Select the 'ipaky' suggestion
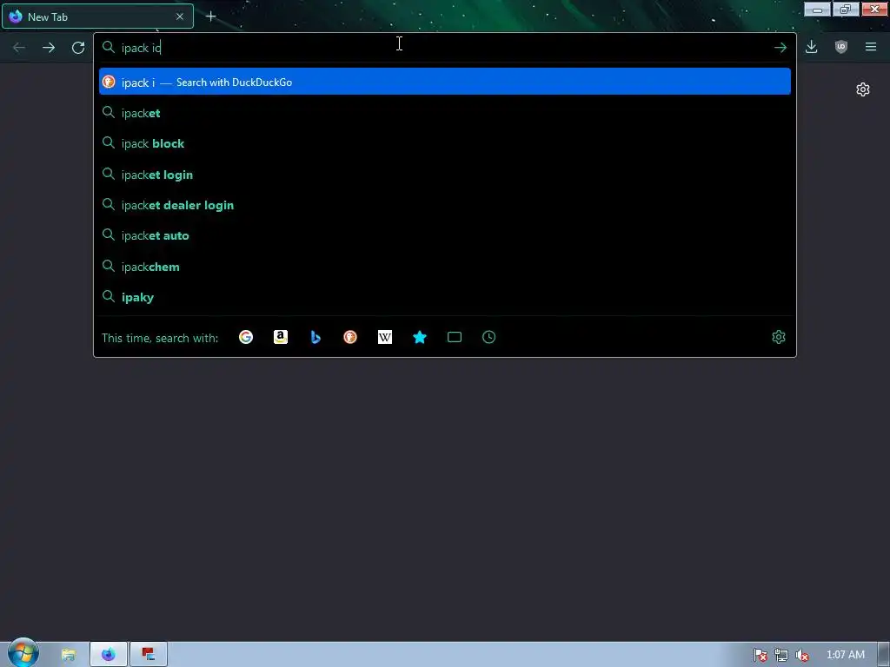 point(444,297)
